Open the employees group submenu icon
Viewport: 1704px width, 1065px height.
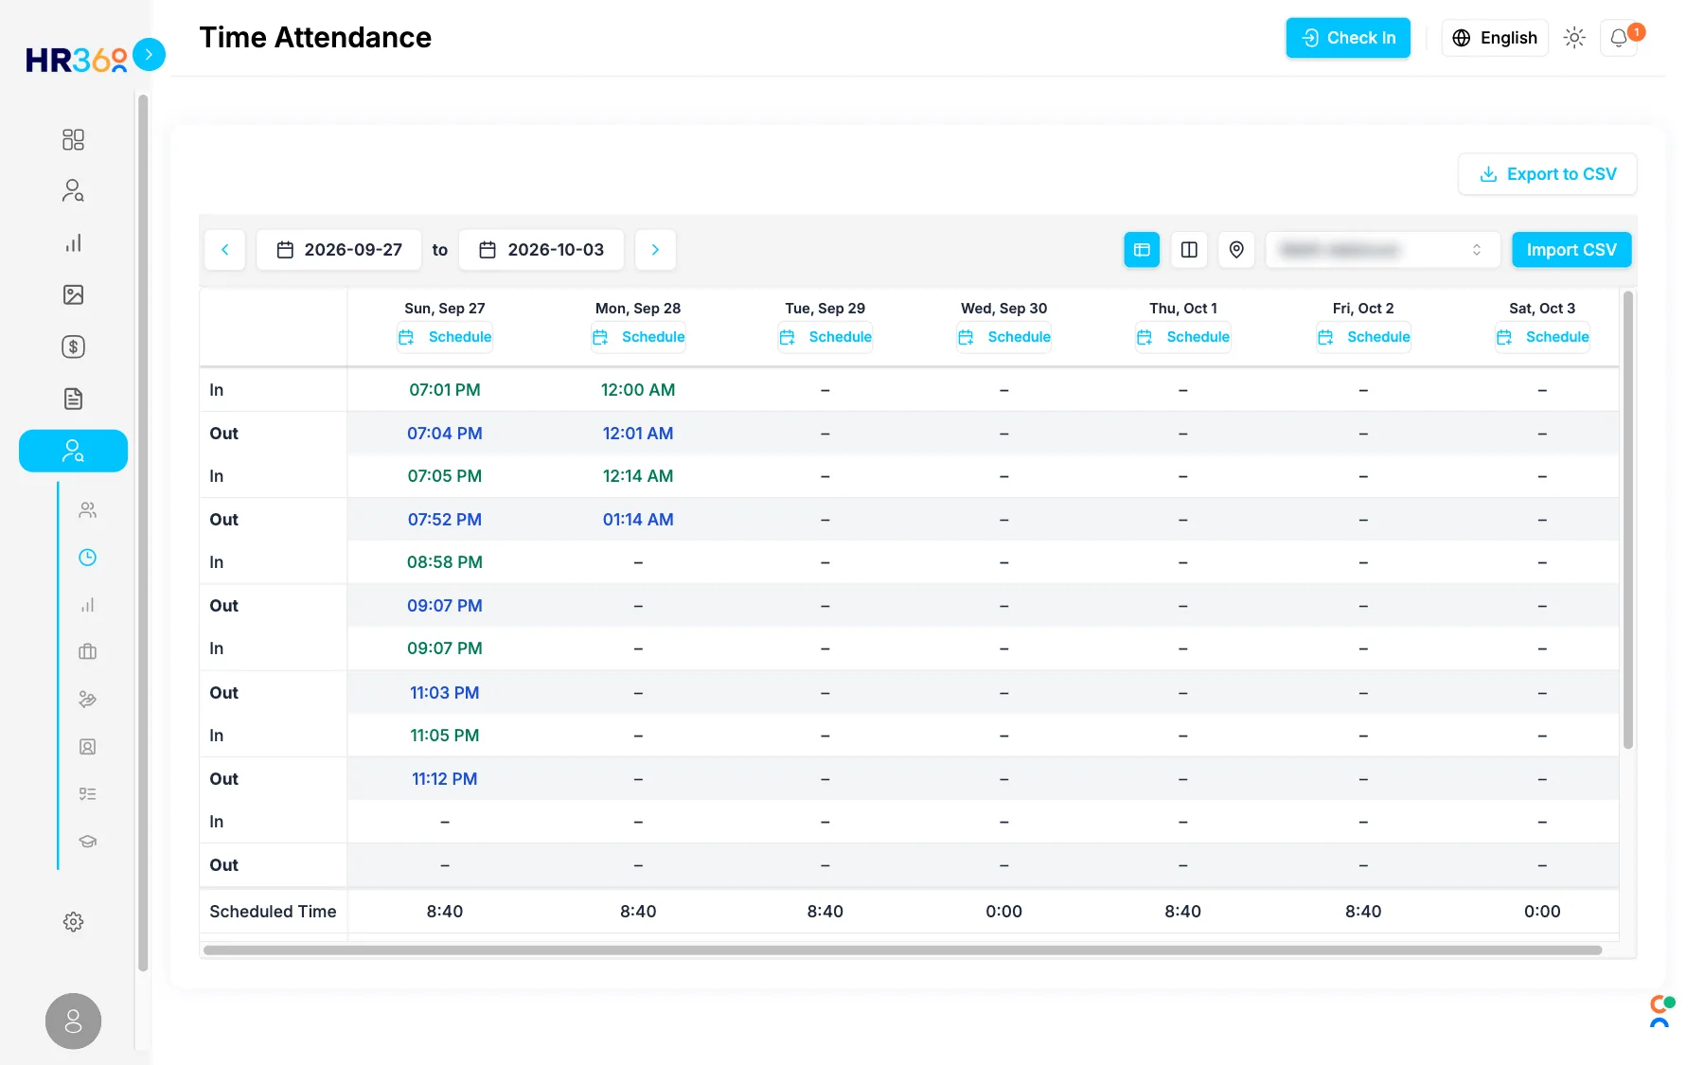pyautogui.click(x=87, y=510)
